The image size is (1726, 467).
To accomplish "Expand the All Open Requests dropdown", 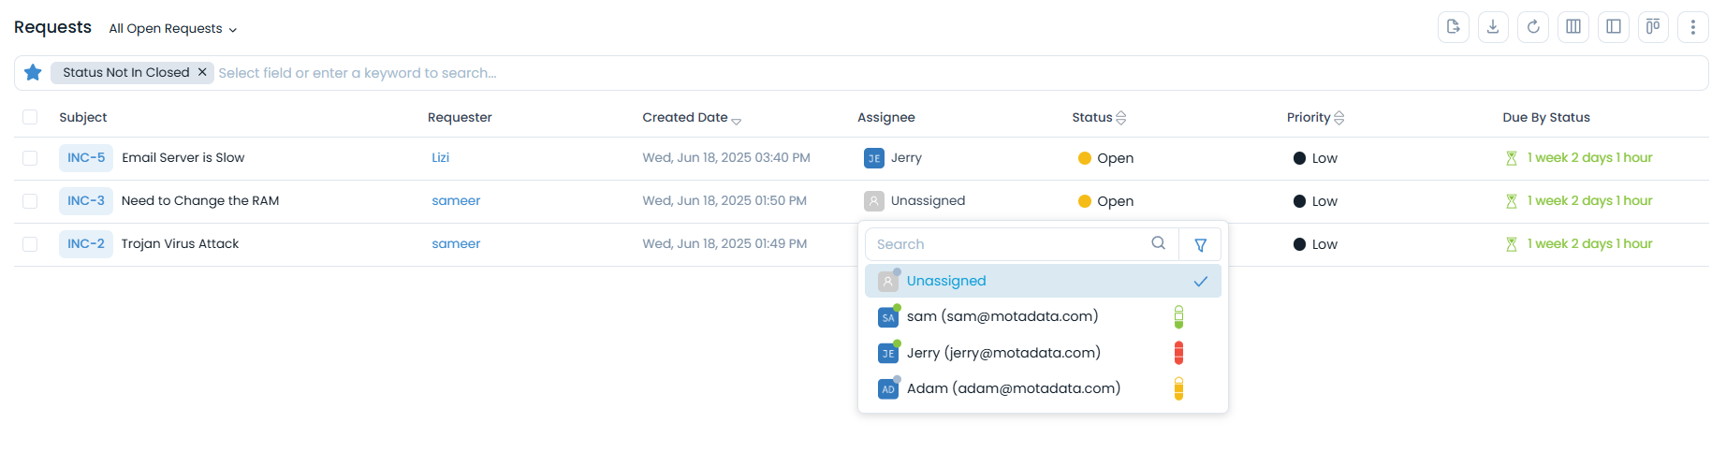I will click(172, 29).
